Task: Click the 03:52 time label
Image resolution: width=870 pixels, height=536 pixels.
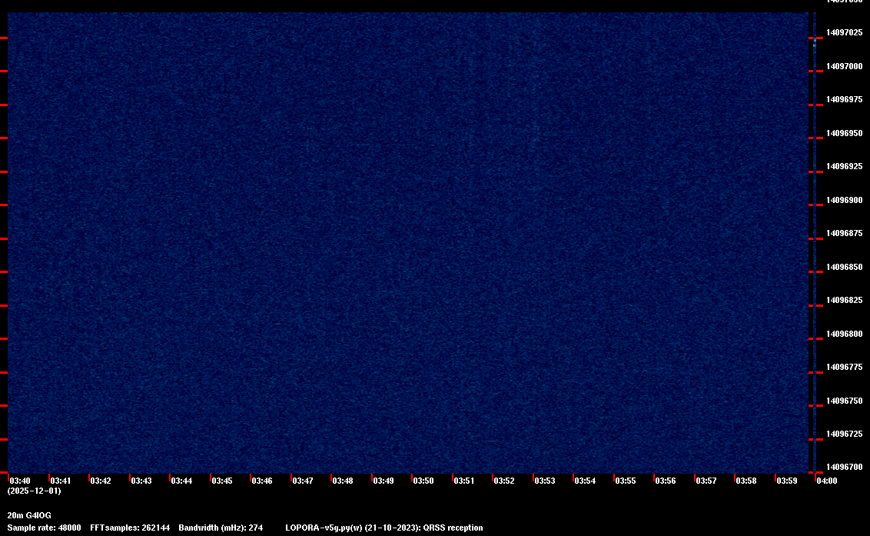Action: (x=504, y=481)
